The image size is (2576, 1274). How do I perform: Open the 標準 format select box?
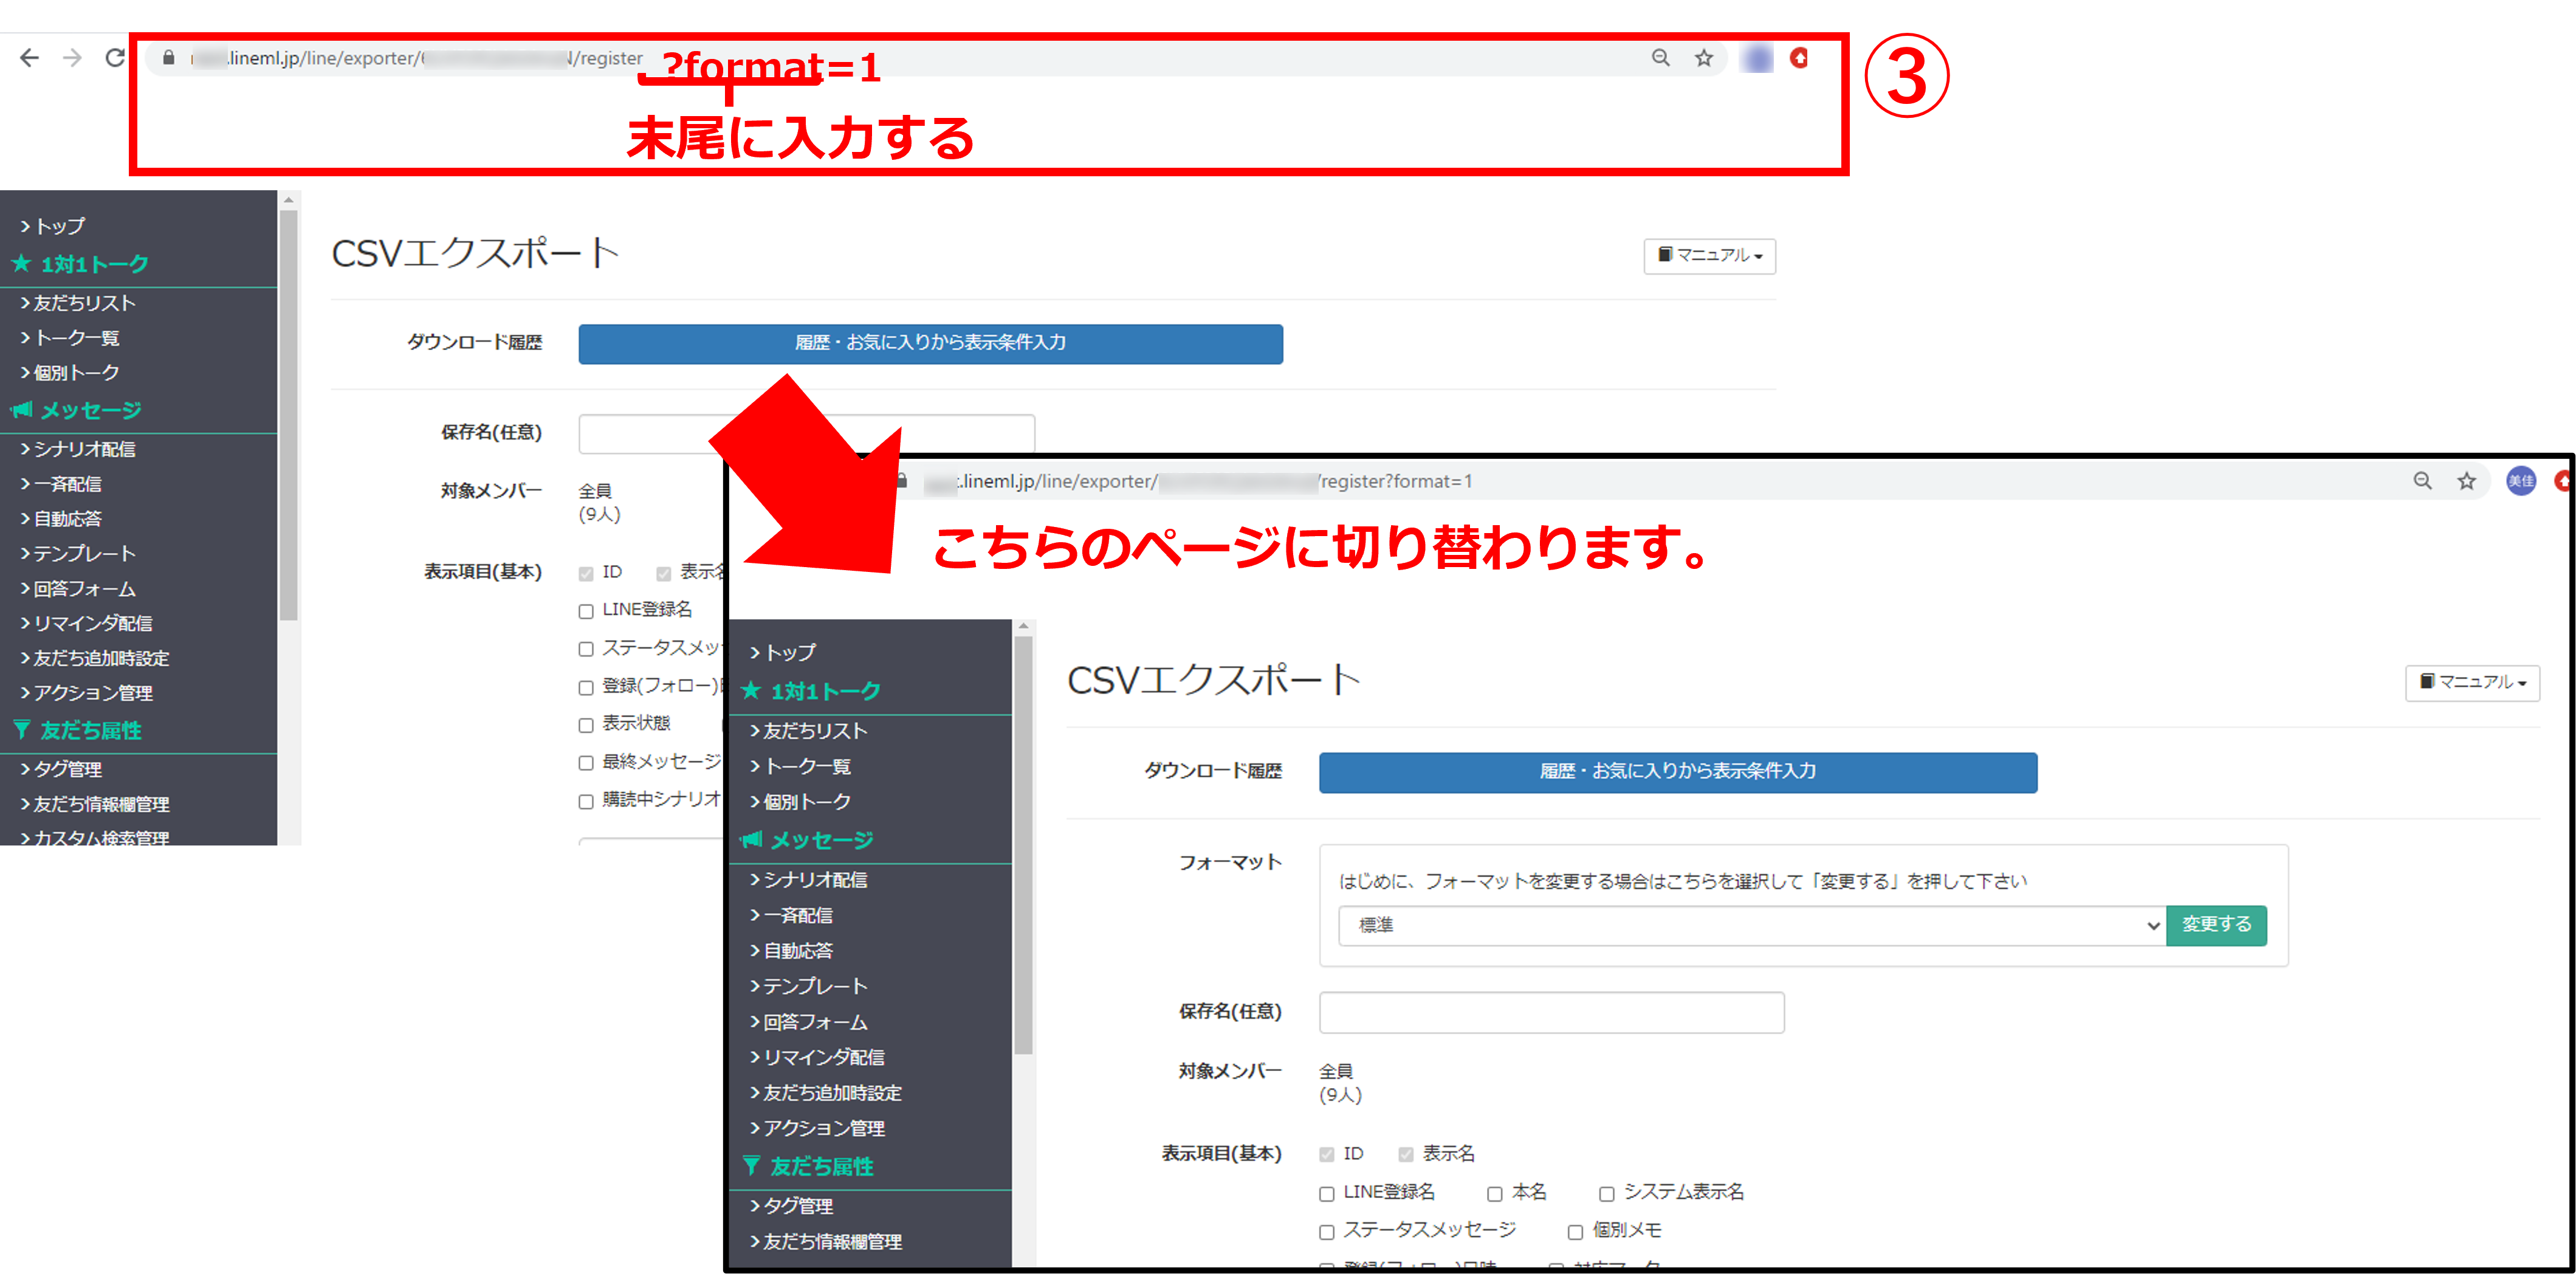[x=1752, y=926]
